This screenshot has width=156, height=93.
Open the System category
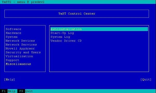(x=11, y=37)
